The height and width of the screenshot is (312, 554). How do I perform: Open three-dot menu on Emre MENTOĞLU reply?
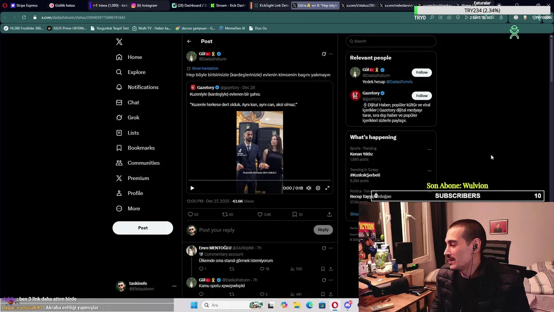click(331, 248)
